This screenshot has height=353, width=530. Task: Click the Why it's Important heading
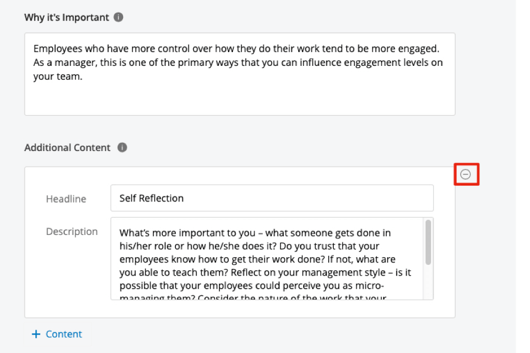(x=67, y=17)
